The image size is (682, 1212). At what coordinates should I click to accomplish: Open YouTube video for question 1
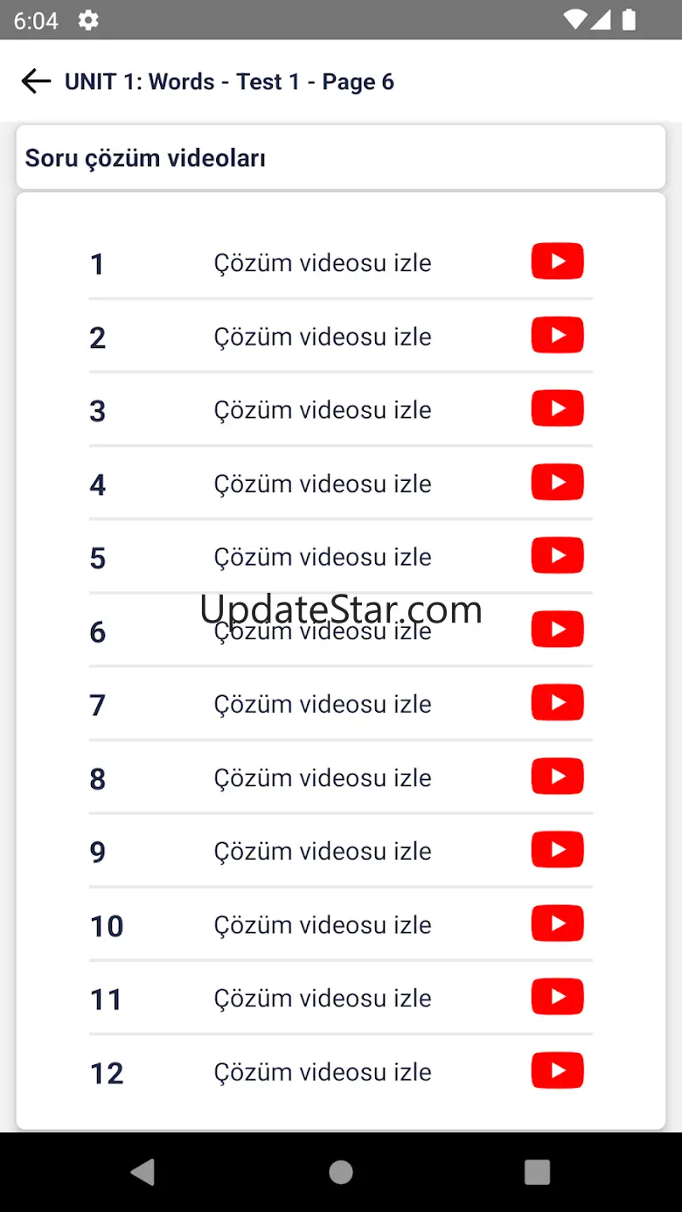[x=557, y=261]
